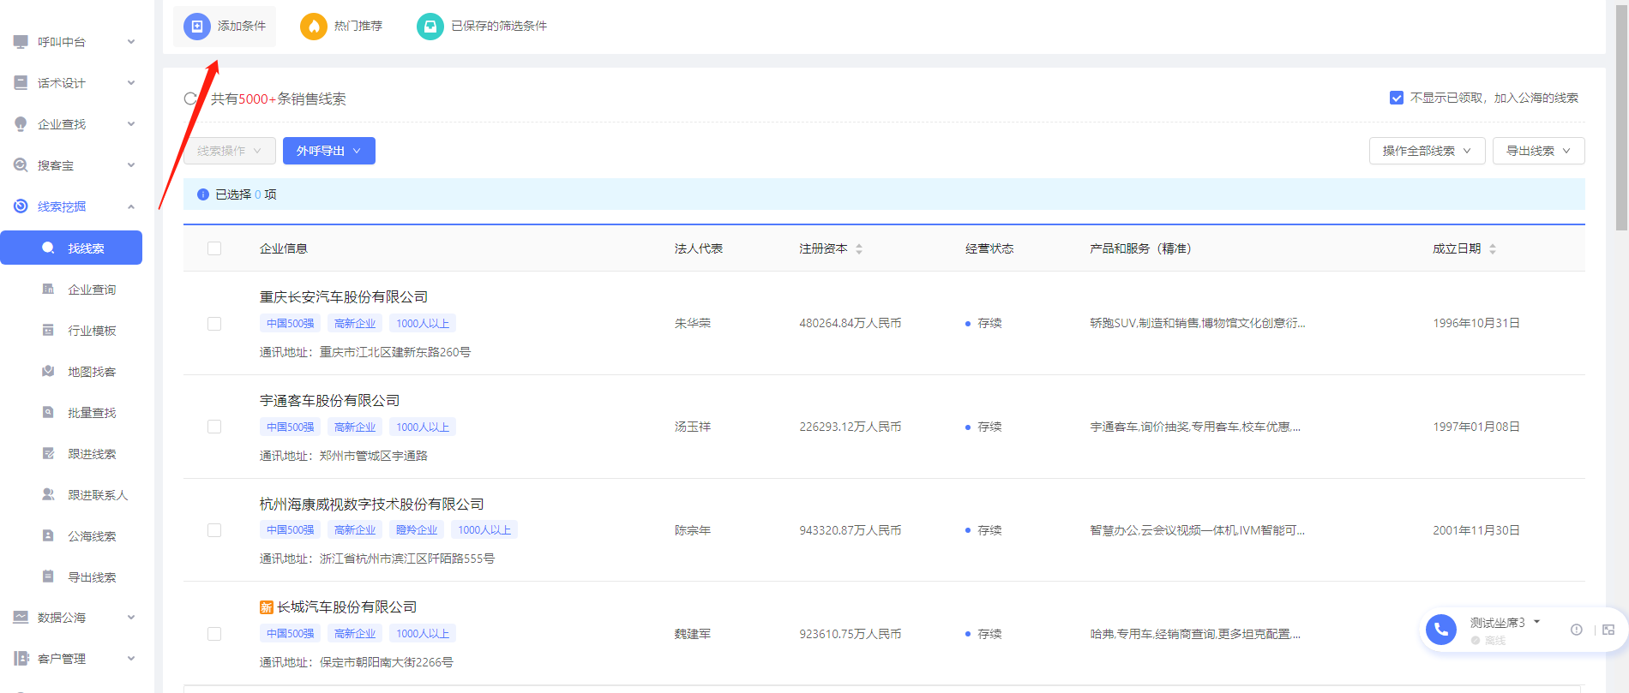Click the 呼叫中台 monitor icon in sidebar
The height and width of the screenshot is (693, 1629).
(21, 41)
